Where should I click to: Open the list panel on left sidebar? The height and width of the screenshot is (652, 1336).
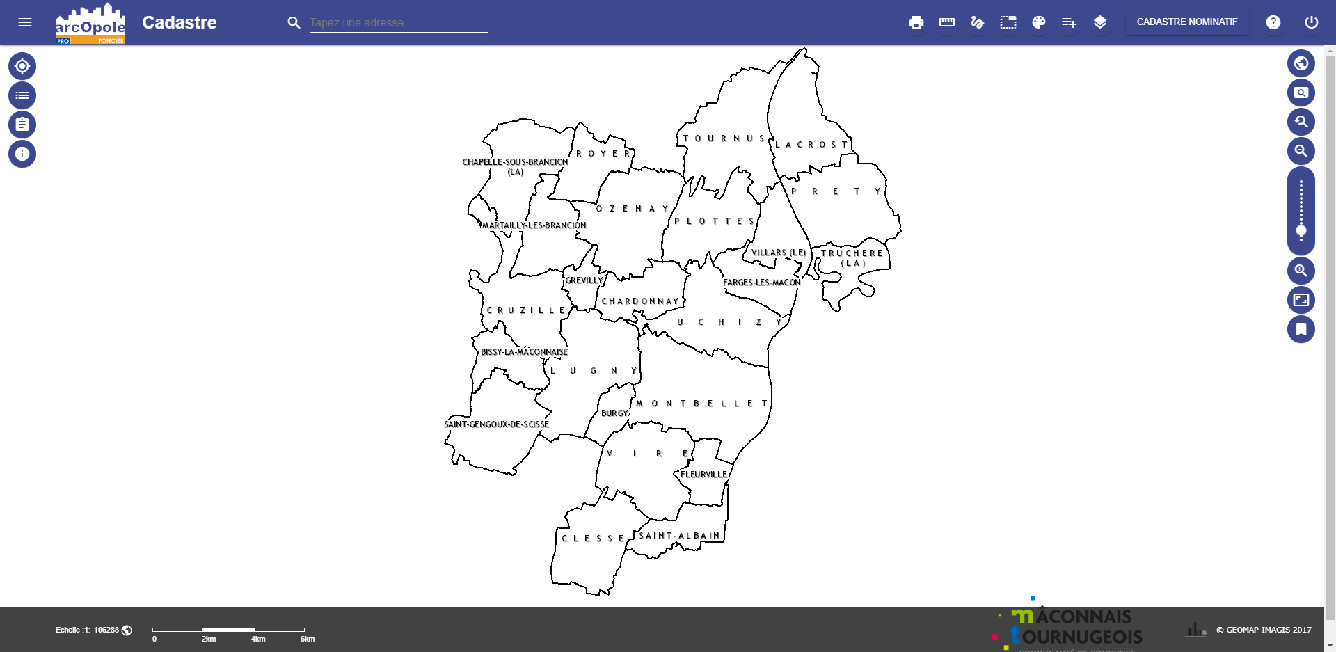coord(22,95)
